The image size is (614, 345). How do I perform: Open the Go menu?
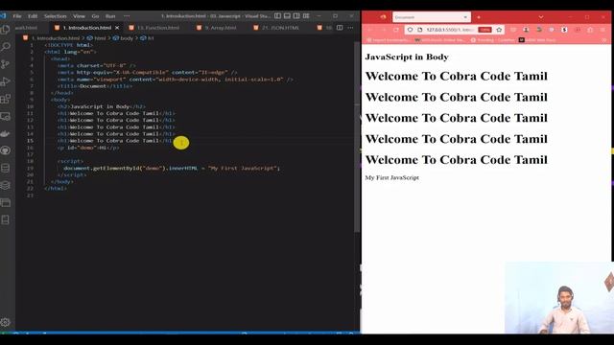(95, 16)
